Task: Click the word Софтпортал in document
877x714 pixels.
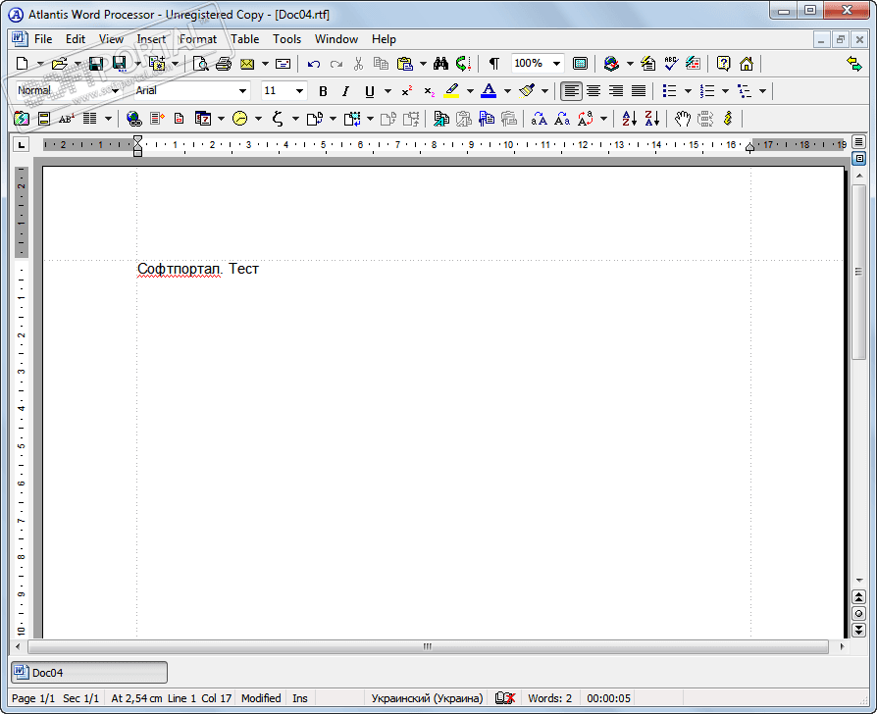Action: 179,269
